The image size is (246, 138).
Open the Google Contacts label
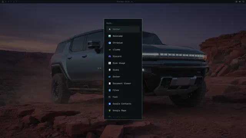(x=122, y=104)
